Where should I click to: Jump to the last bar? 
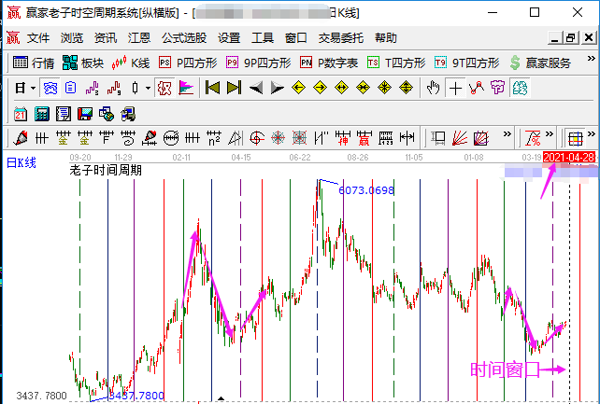pyautogui.click(x=234, y=88)
